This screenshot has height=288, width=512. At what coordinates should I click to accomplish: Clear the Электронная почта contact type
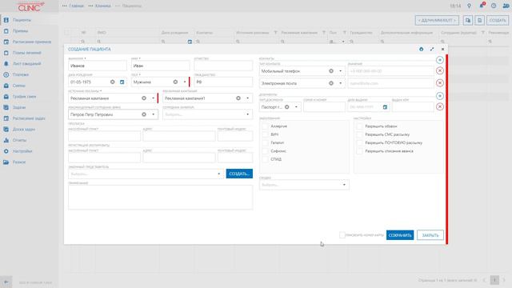[x=331, y=83]
